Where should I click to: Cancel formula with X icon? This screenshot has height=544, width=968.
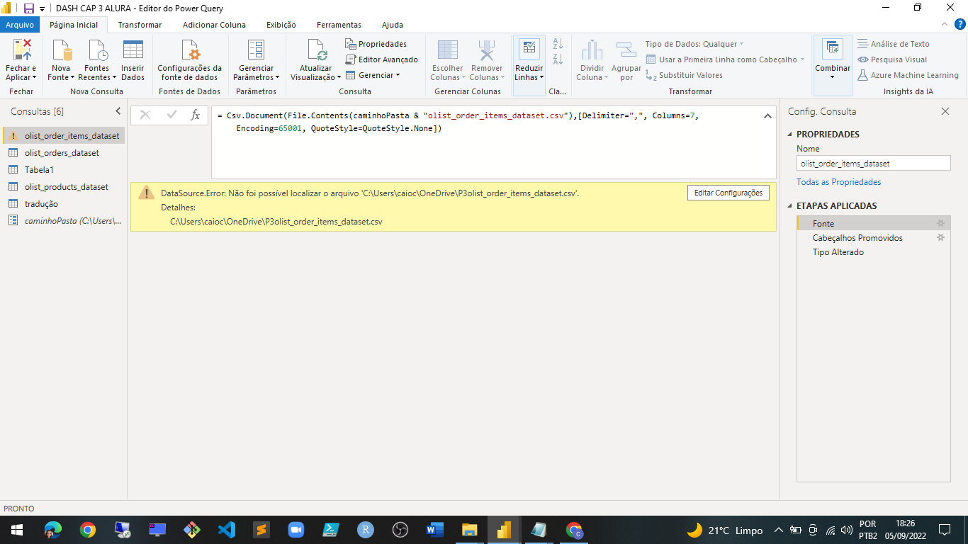coord(145,115)
